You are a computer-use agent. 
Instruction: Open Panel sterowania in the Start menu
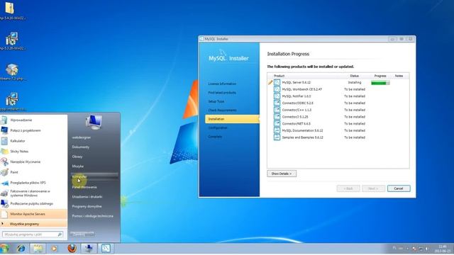click(84, 187)
